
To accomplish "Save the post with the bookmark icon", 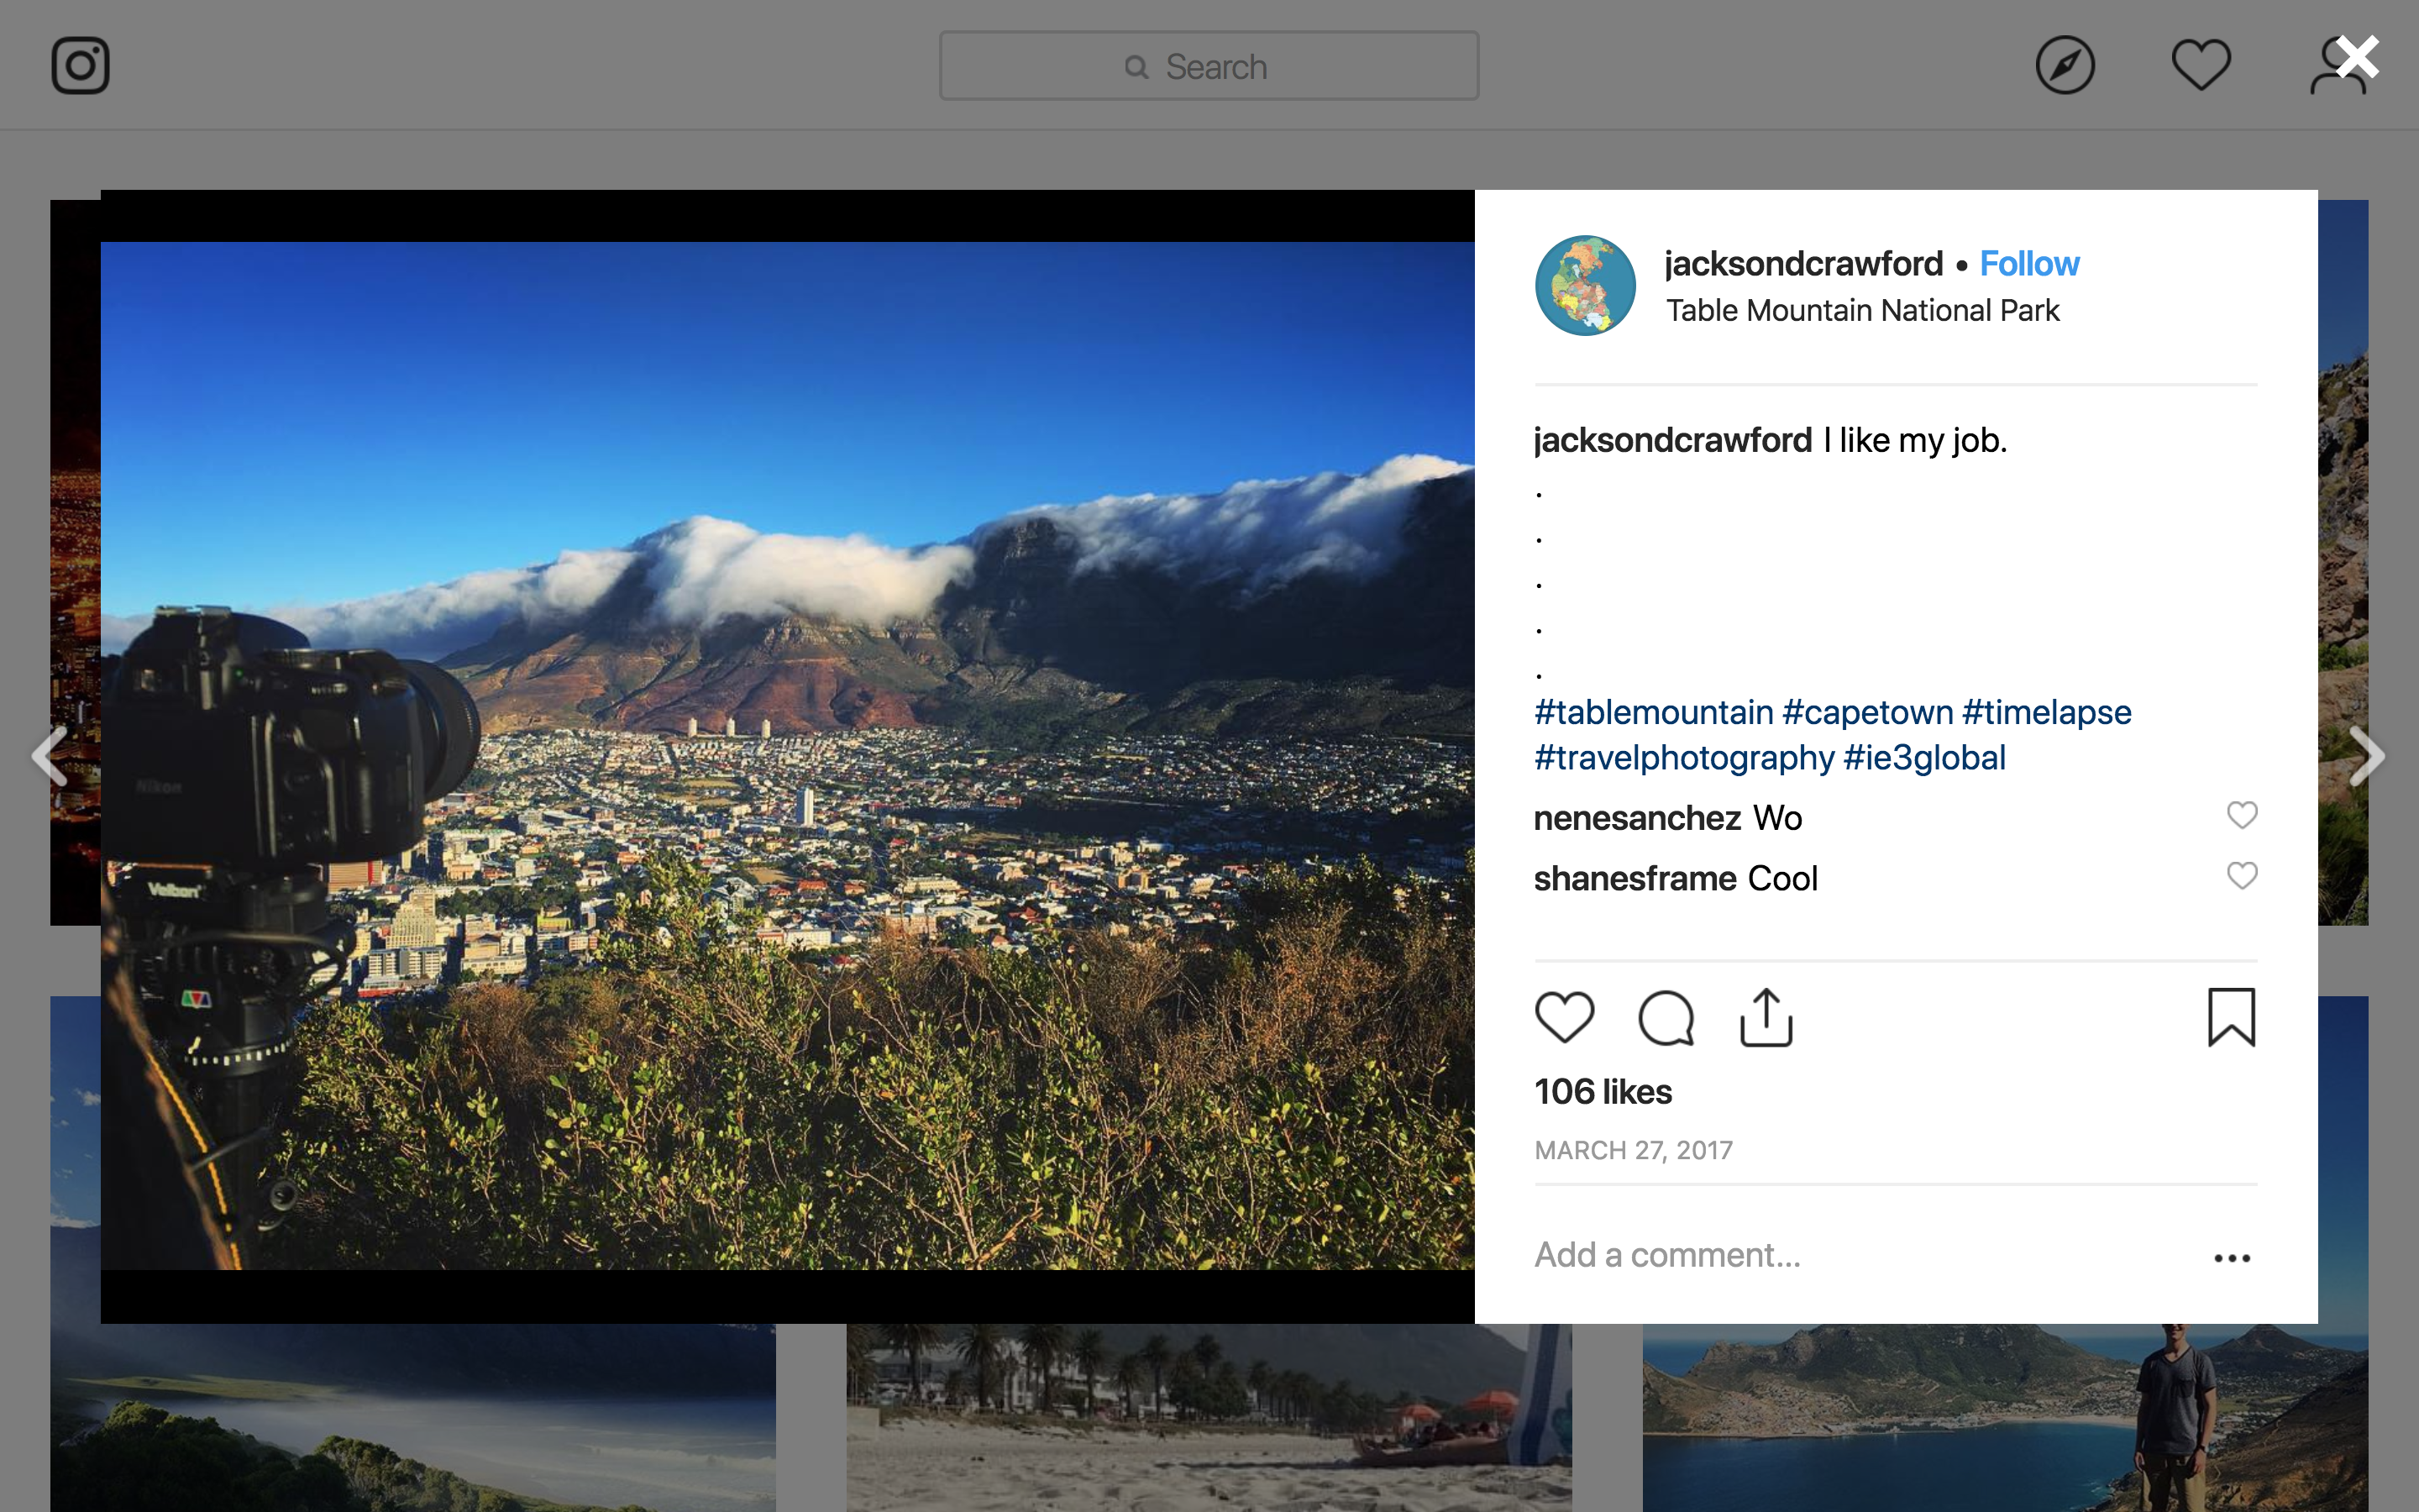I will pos(2231,1017).
